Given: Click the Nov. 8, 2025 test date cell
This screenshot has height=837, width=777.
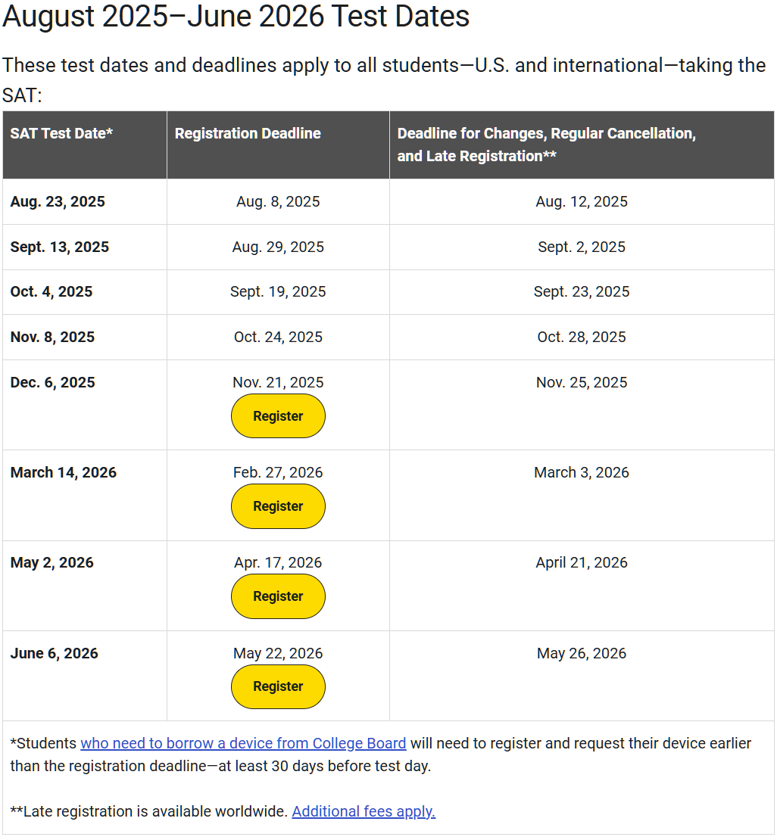Looking at the screenshot, I should 53,338.
